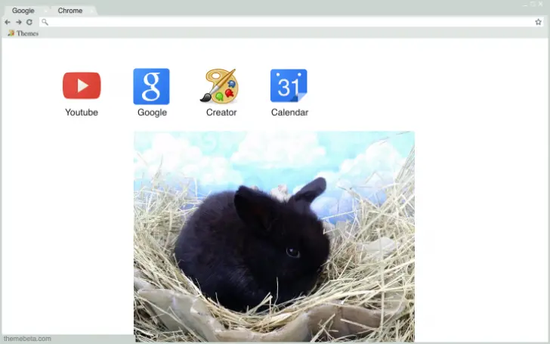Screen dimensions: 550x344
Task: Close the browser window
Action: coord(541,4)
